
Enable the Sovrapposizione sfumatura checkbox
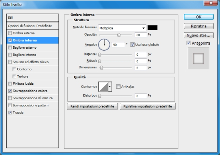click(x=10, y=98)
